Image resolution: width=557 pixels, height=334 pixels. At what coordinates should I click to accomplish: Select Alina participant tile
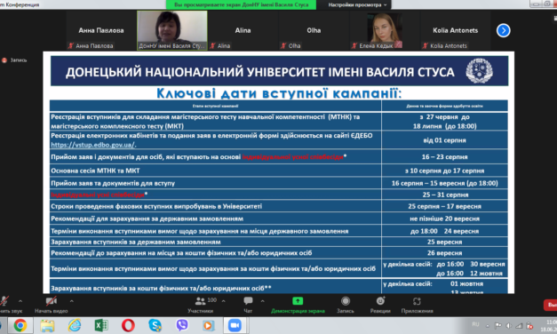243,30
